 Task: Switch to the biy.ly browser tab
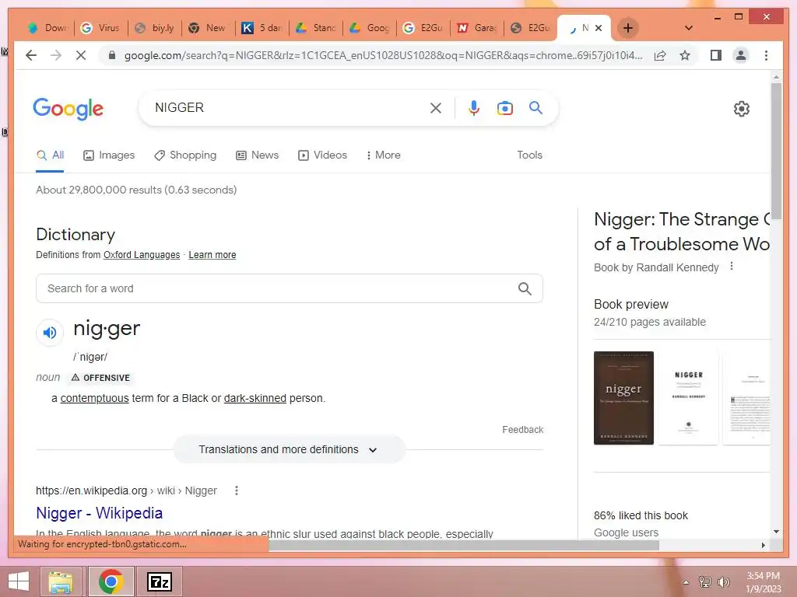point(155,28)
